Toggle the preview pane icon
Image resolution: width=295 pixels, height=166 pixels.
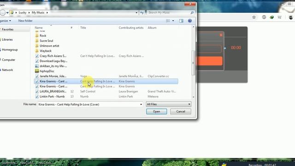[181, 21]
